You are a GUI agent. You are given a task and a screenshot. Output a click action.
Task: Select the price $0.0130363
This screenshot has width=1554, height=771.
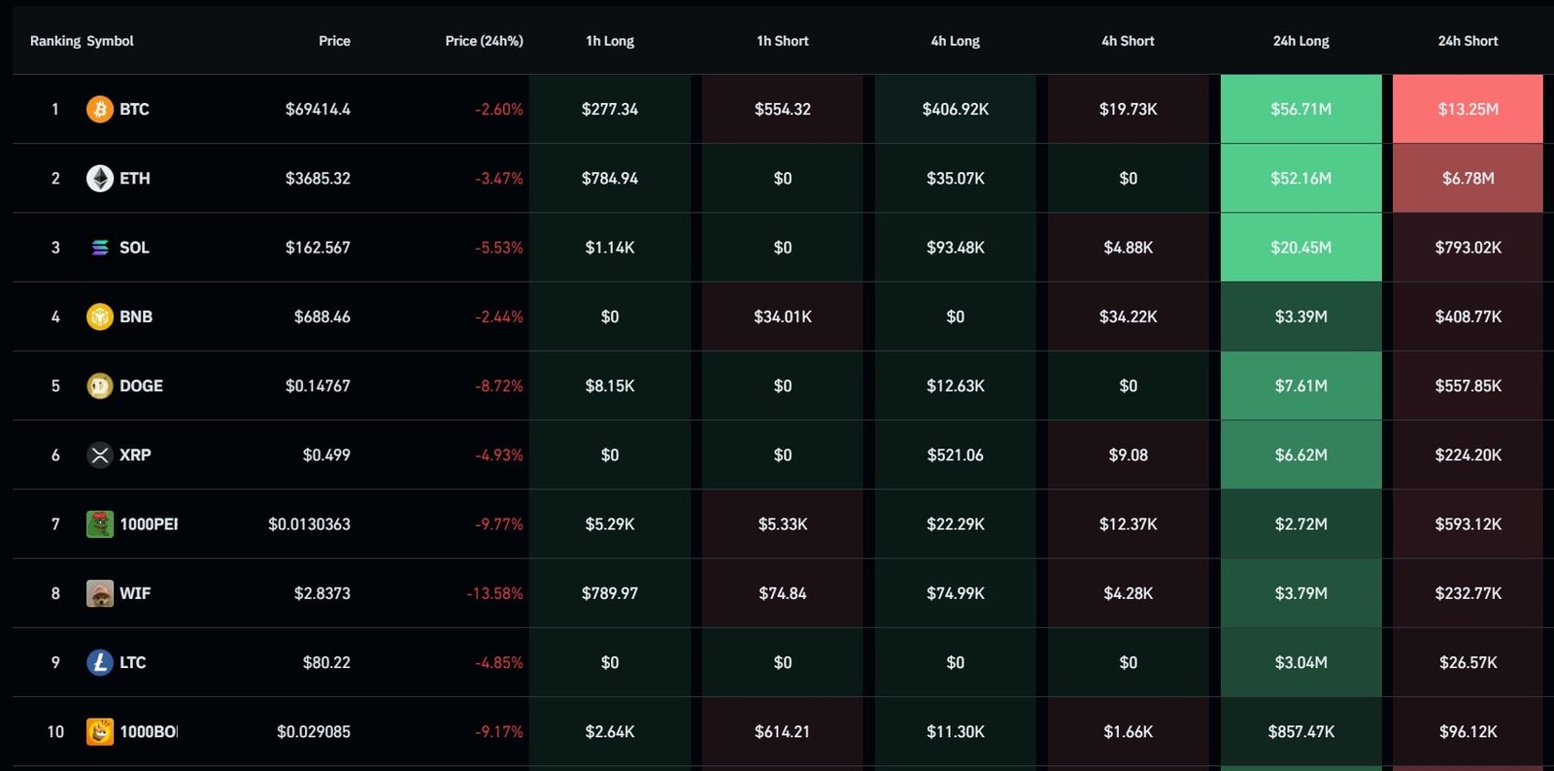309,524
